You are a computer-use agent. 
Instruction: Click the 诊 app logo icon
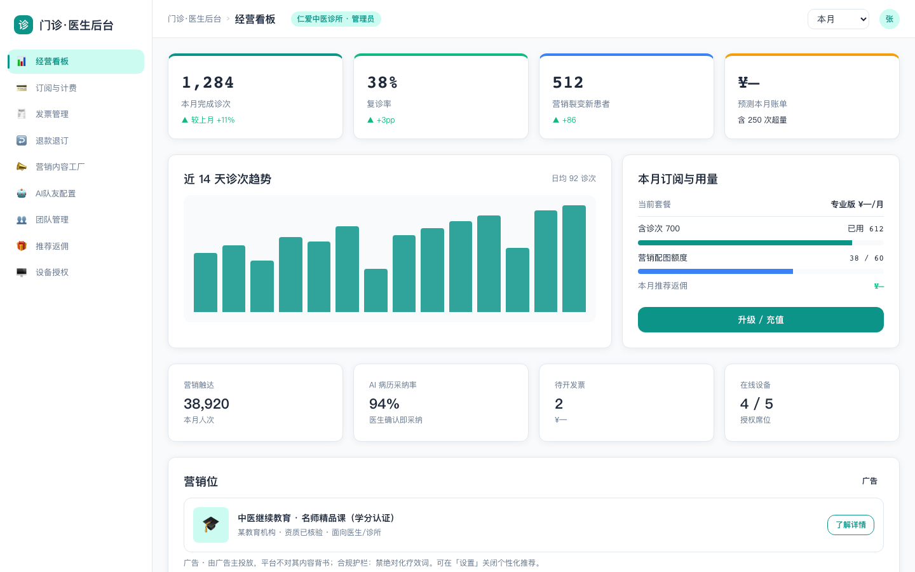(x=24, y=25)
